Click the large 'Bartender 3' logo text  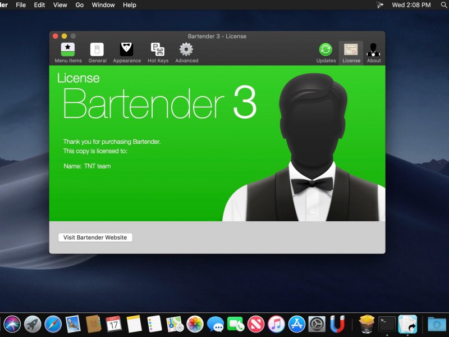[159, 103]
